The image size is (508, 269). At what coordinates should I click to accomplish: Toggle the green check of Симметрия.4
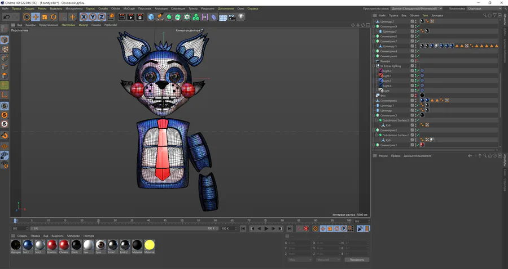click(x=418, y=51)
